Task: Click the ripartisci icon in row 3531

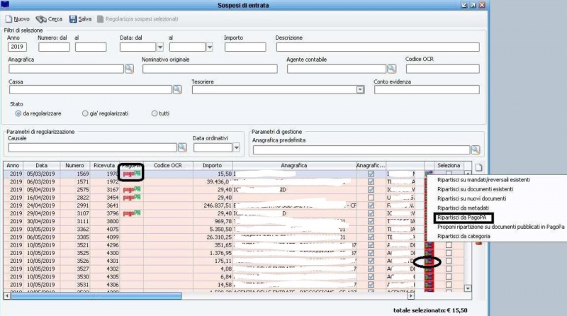Action: (x=429, y=285)
